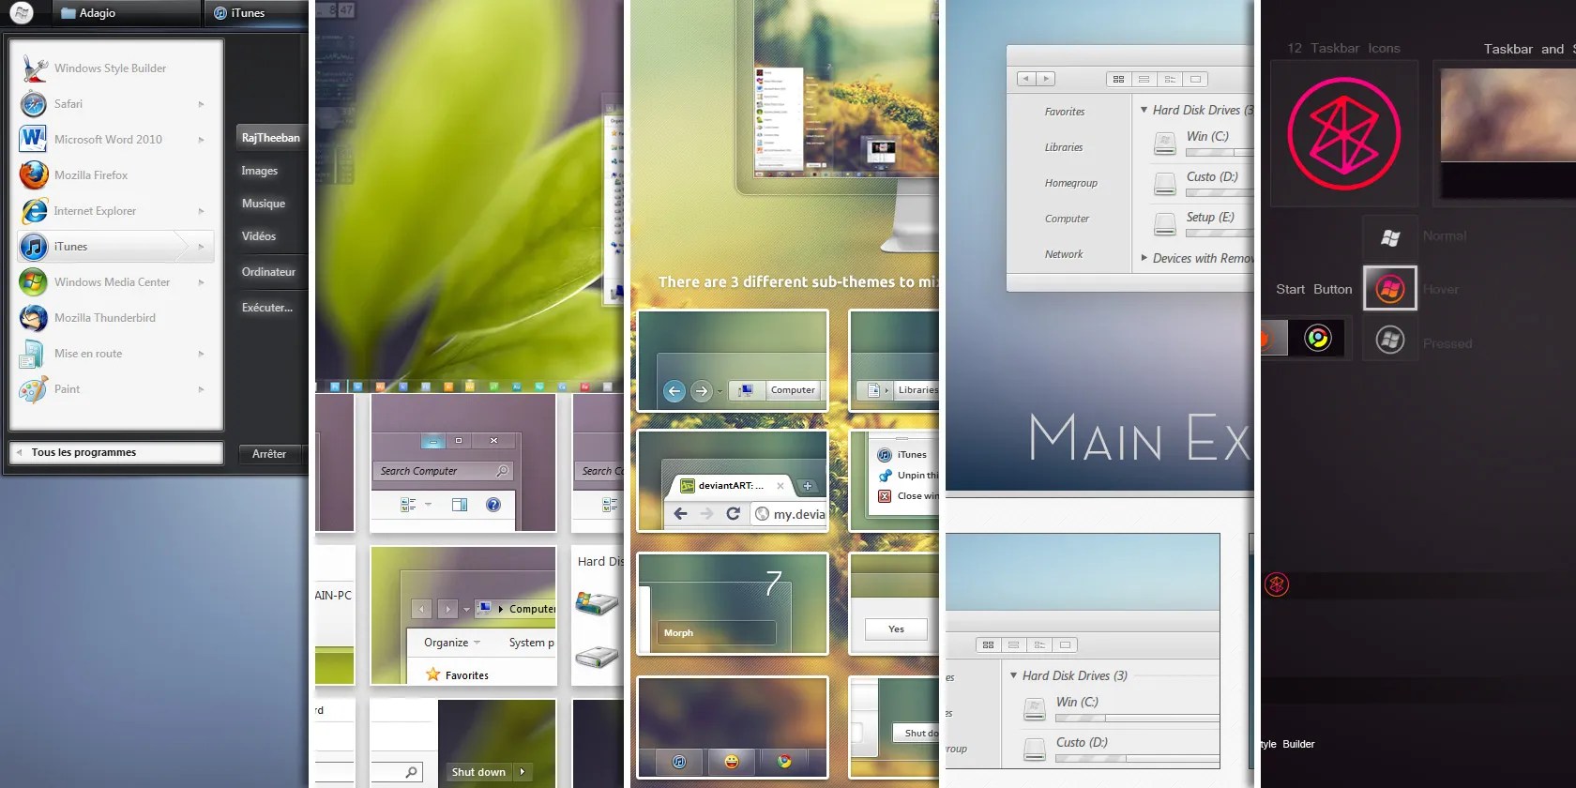1576x788 pixels.
Task: Click the Yes dialog button
Action: tap(897, 629)
